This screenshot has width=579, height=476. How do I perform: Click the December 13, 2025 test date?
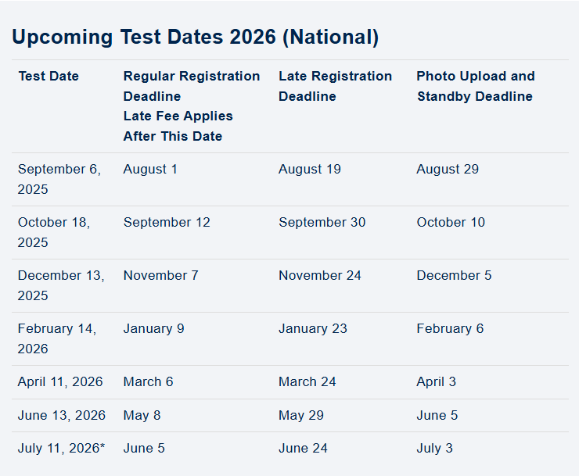[60, 285]
